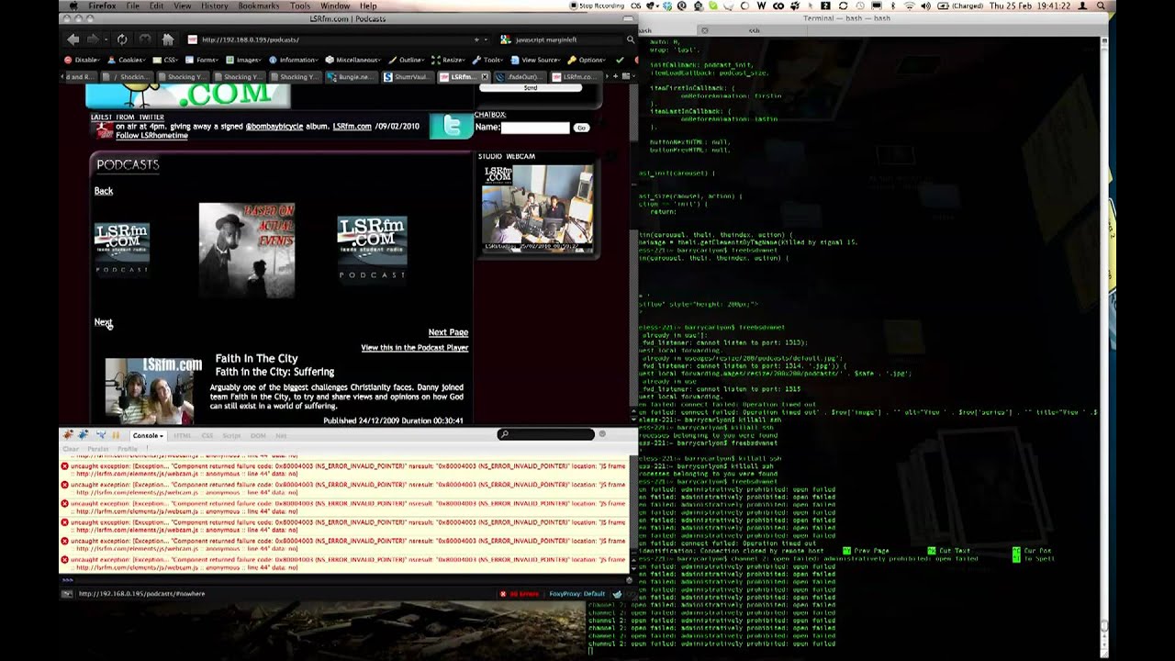The width and height of the screenshot is (1175, 661).
Task: Click the Faith In The City podcast image
Action: point(153,390)
